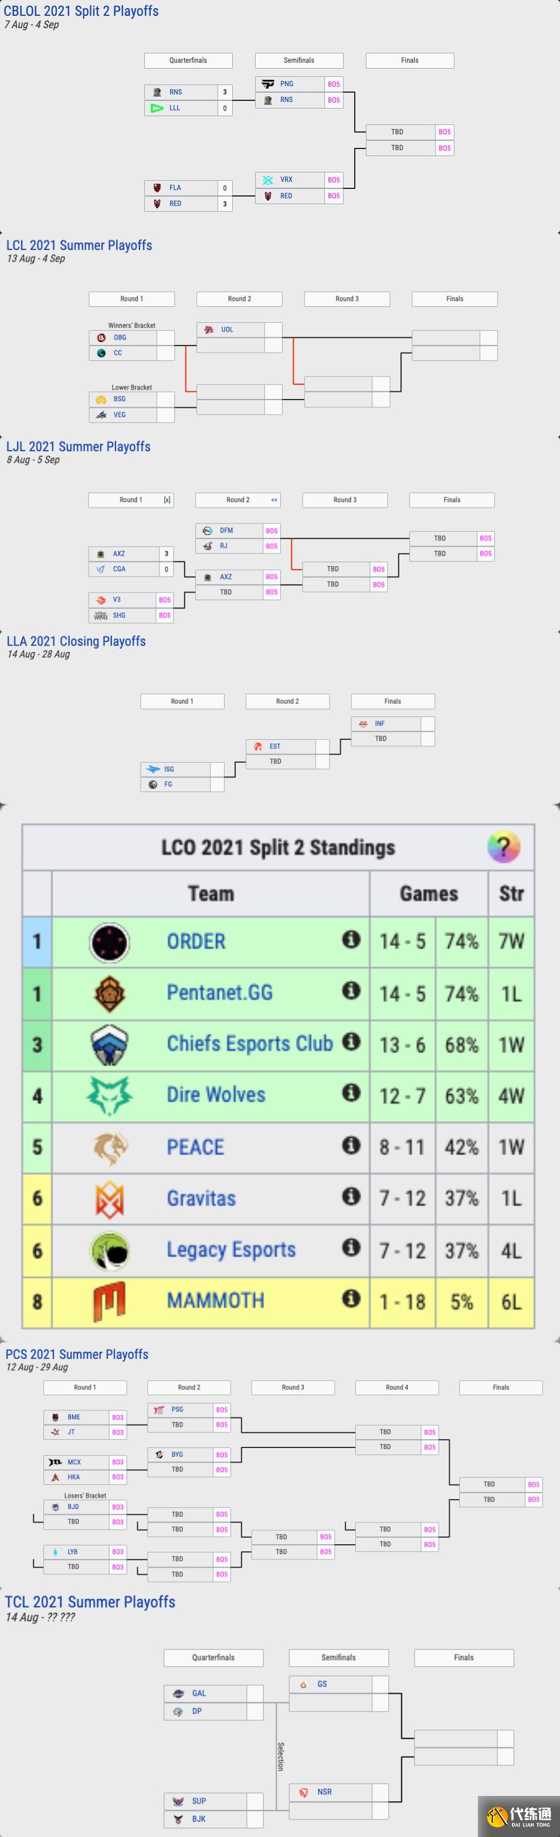Click the Gravitas team logo
The image size is (560, 1837).
tap(109, 1199)
